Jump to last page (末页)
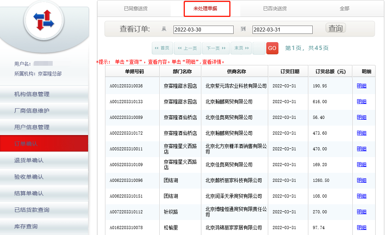This screenshot has height=235, width=387. (241, 48)
